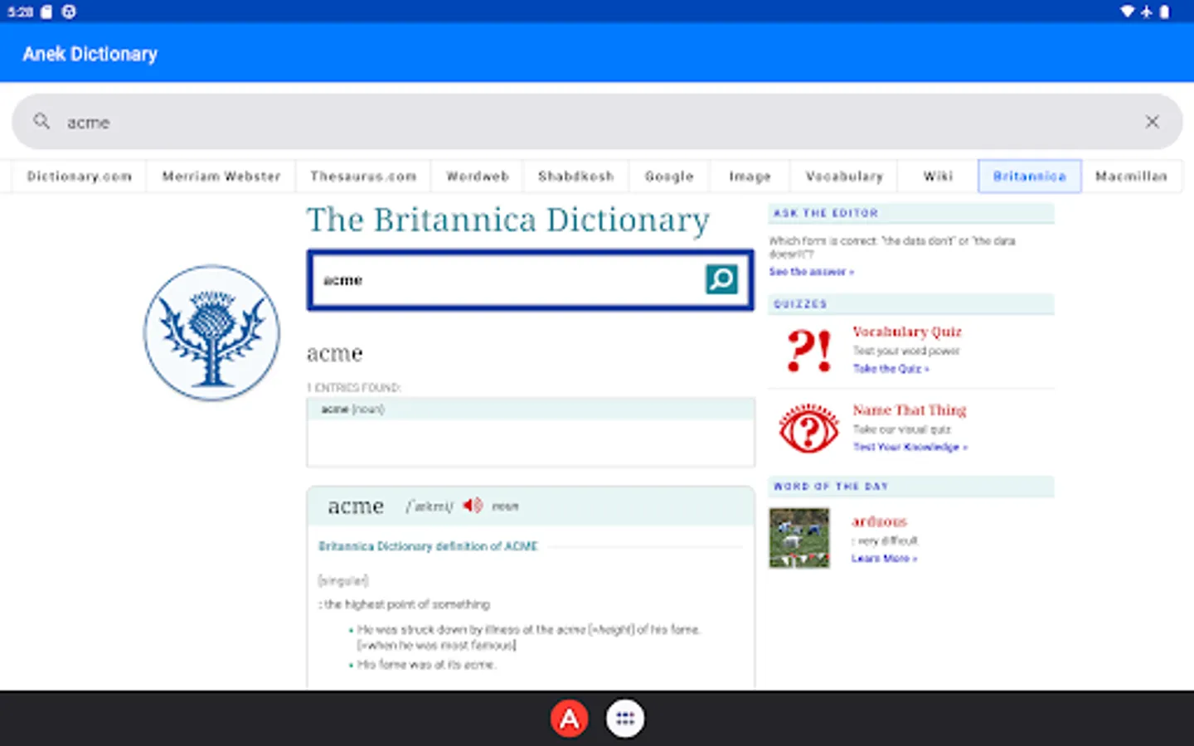Click the Ask the Editor heading
1194x746 pixels.
tap(826, 213)
